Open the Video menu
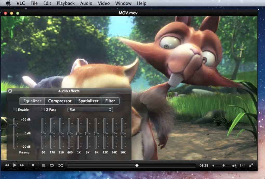265x179 pixels. pyautogui.click(x=104, y=3)
